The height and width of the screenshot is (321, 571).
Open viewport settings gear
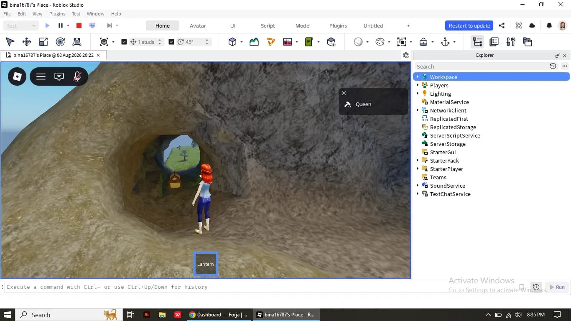[405, 55]
